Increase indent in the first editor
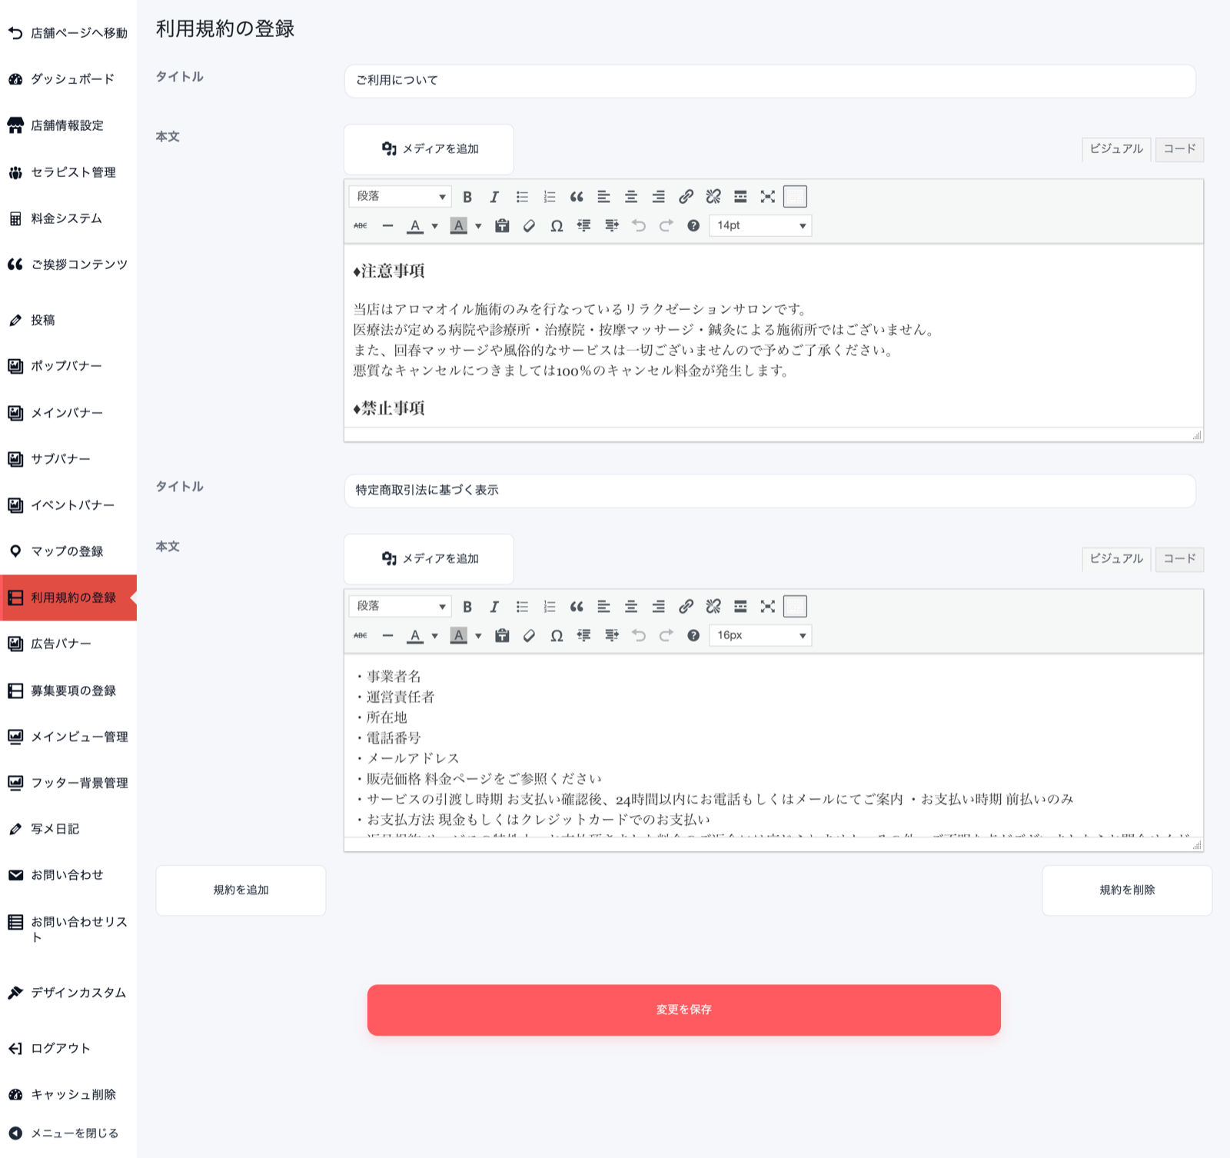Screen dimensions: 1230x1158 point(611,225)
